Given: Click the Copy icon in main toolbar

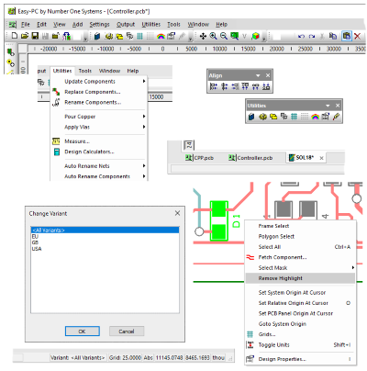Looking at the screenshot, I should (x=333, y=36).
